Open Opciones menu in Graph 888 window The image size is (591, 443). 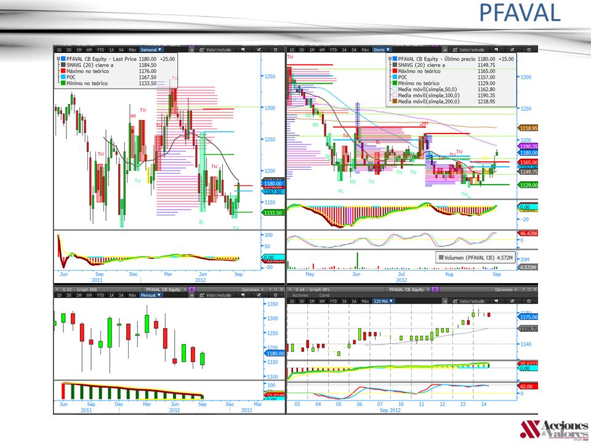coord(253,289)
